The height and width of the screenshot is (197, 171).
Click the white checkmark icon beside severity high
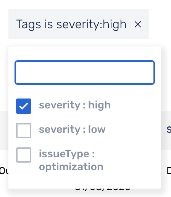[24, 106]
